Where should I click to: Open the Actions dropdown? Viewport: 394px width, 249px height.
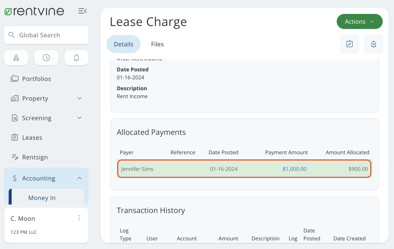359,22
